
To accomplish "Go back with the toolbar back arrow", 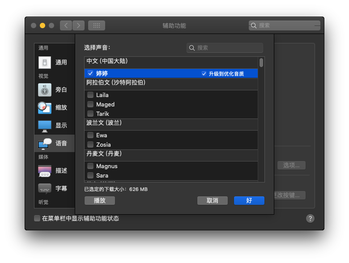I will (x=66, y=25).
